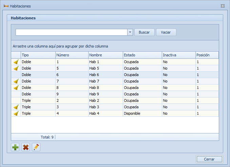Click the Inactiva column header

click(178, 55)
